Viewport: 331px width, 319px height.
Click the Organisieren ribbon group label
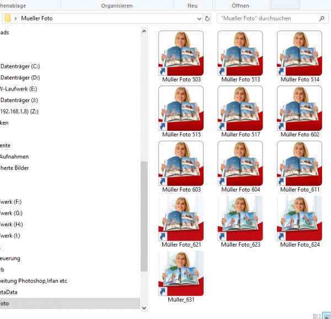pyautogui.click(x=116, y=6)
